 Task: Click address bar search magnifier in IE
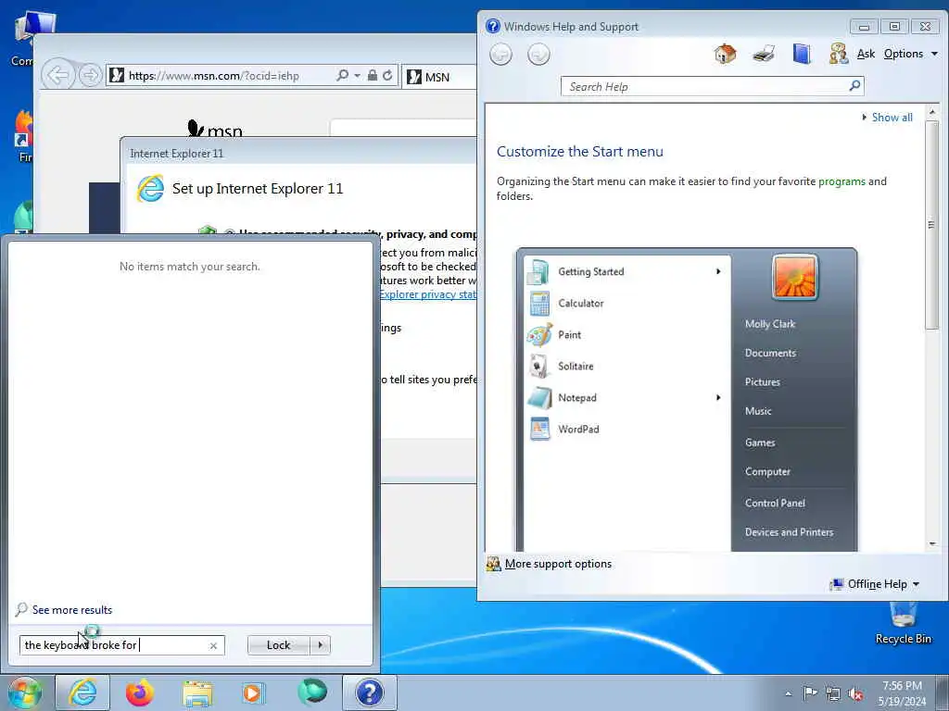click(343, 76)
